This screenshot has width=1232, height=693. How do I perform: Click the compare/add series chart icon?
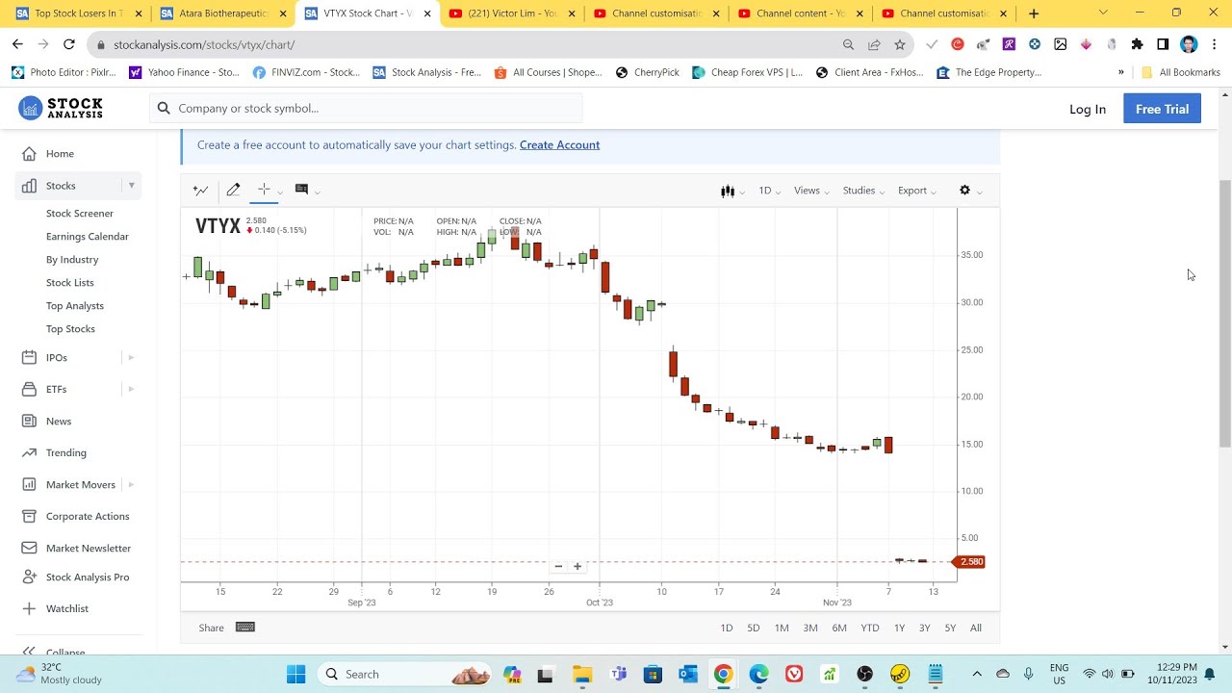pyautogui.click(x=200, y=191)
